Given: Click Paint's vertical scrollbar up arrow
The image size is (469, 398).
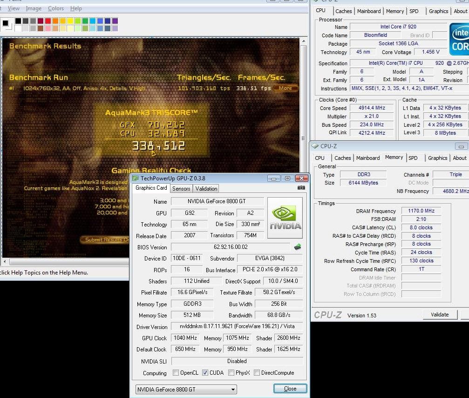Looking at the screenshot, I should pos(304,41).
